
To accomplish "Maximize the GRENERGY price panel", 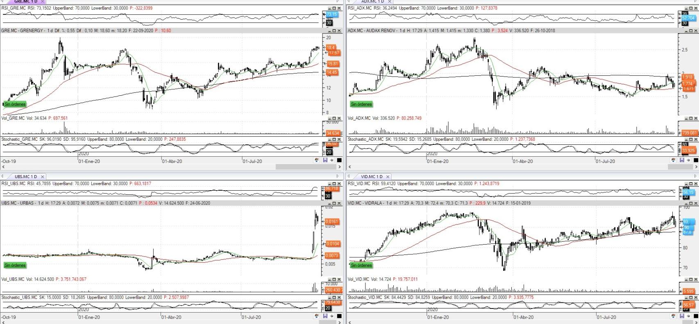I will point(334,31).
